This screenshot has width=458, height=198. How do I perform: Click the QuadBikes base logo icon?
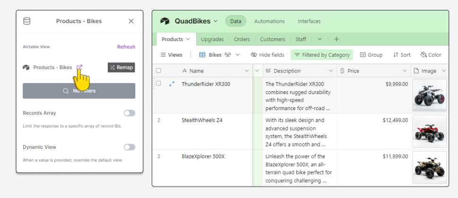[x=165, y=21]
